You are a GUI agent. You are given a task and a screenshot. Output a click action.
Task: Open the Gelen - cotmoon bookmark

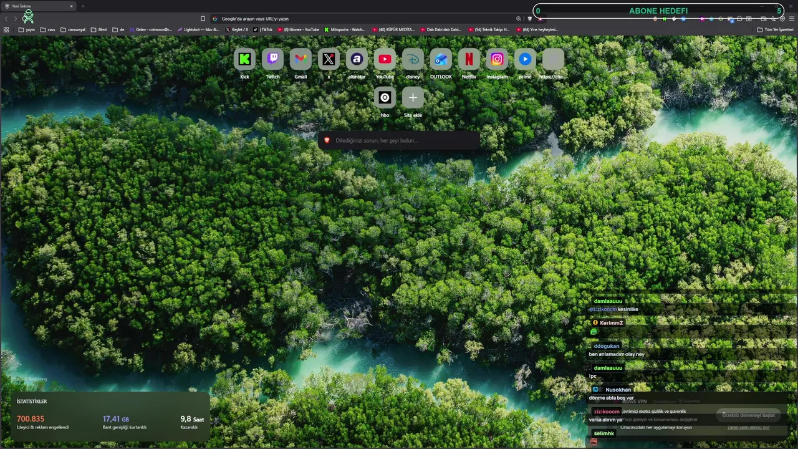pos(151,29)
